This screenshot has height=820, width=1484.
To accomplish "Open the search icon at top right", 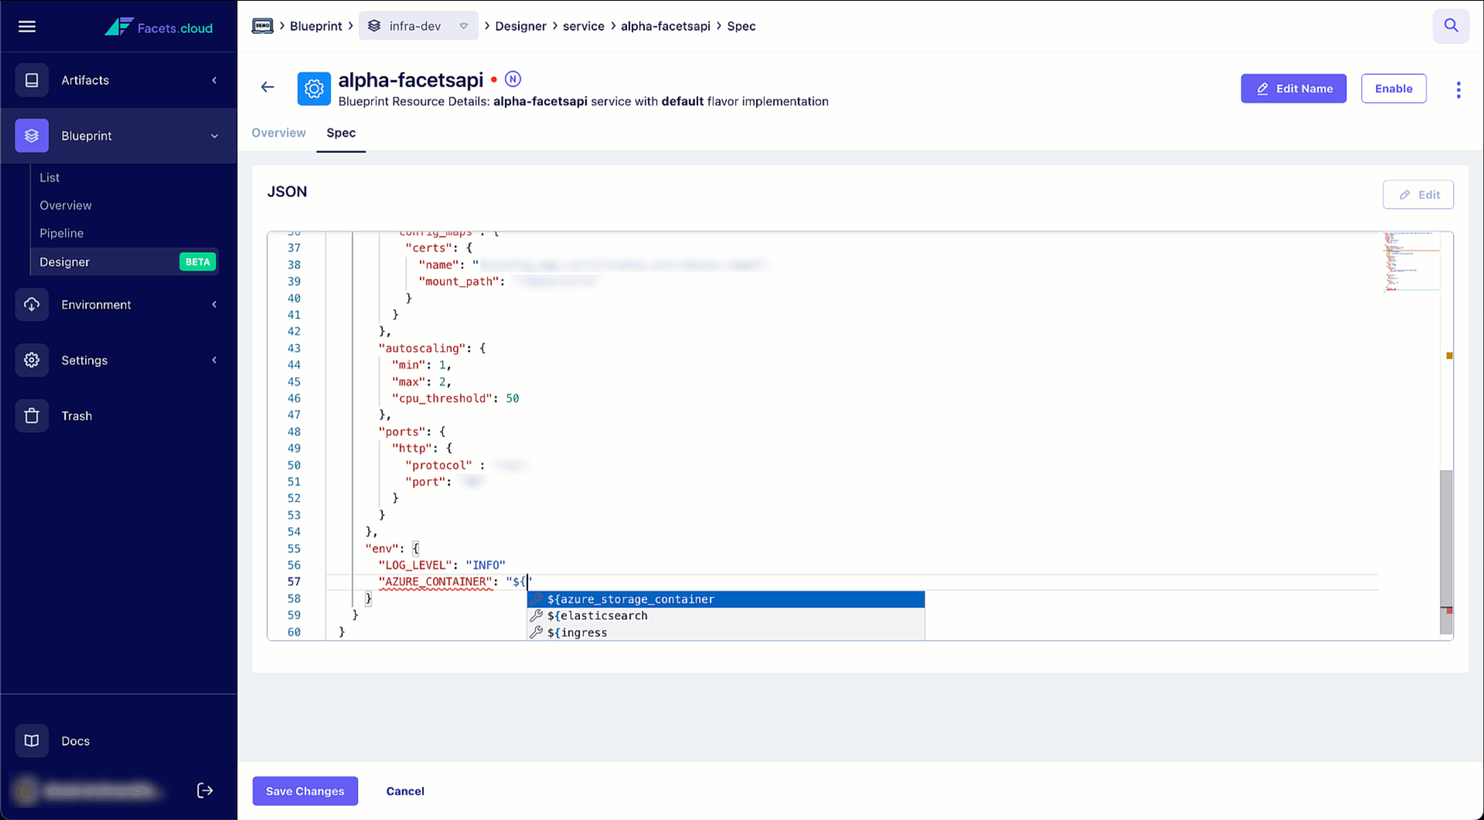I will coord(1451,26).
